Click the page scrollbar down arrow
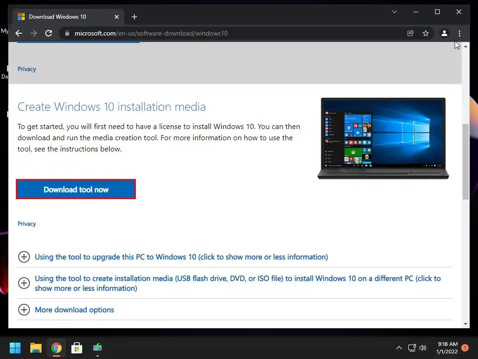Image resolution: width=478 pixels, height=359 pixels. pyautogui.click(x=465, y=324)
